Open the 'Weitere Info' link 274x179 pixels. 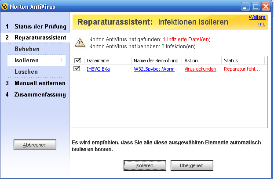click(257, 21)
